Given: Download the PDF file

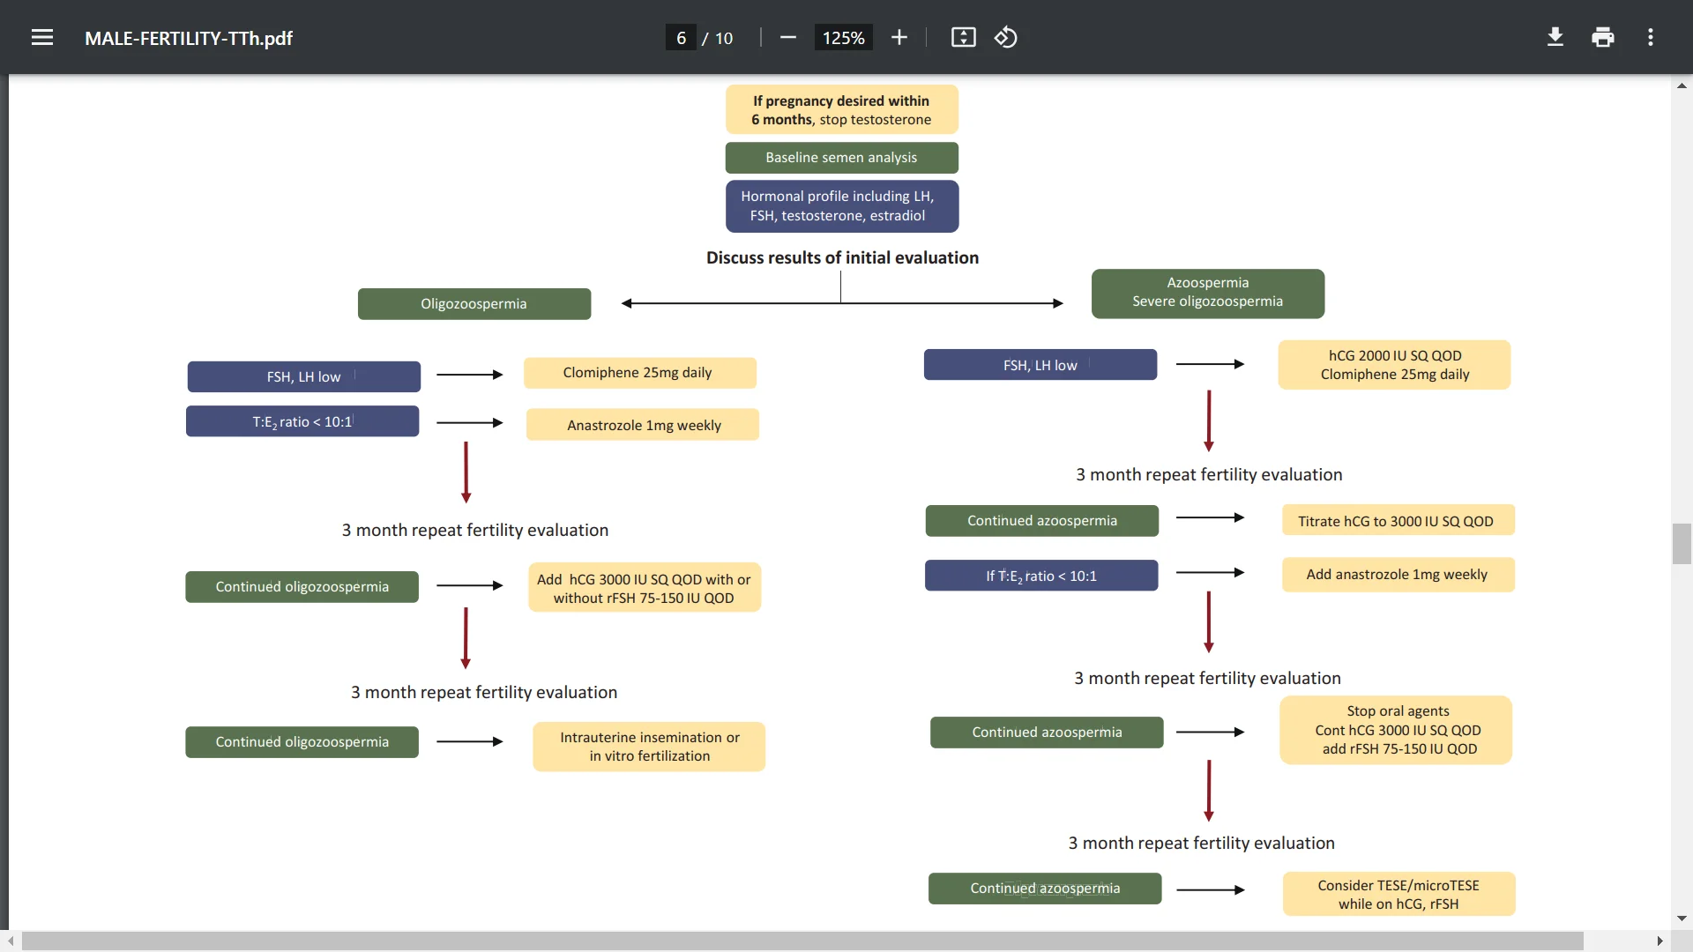Looking at the screenshot, I should pyautogui.click(x=1555, y=38).
